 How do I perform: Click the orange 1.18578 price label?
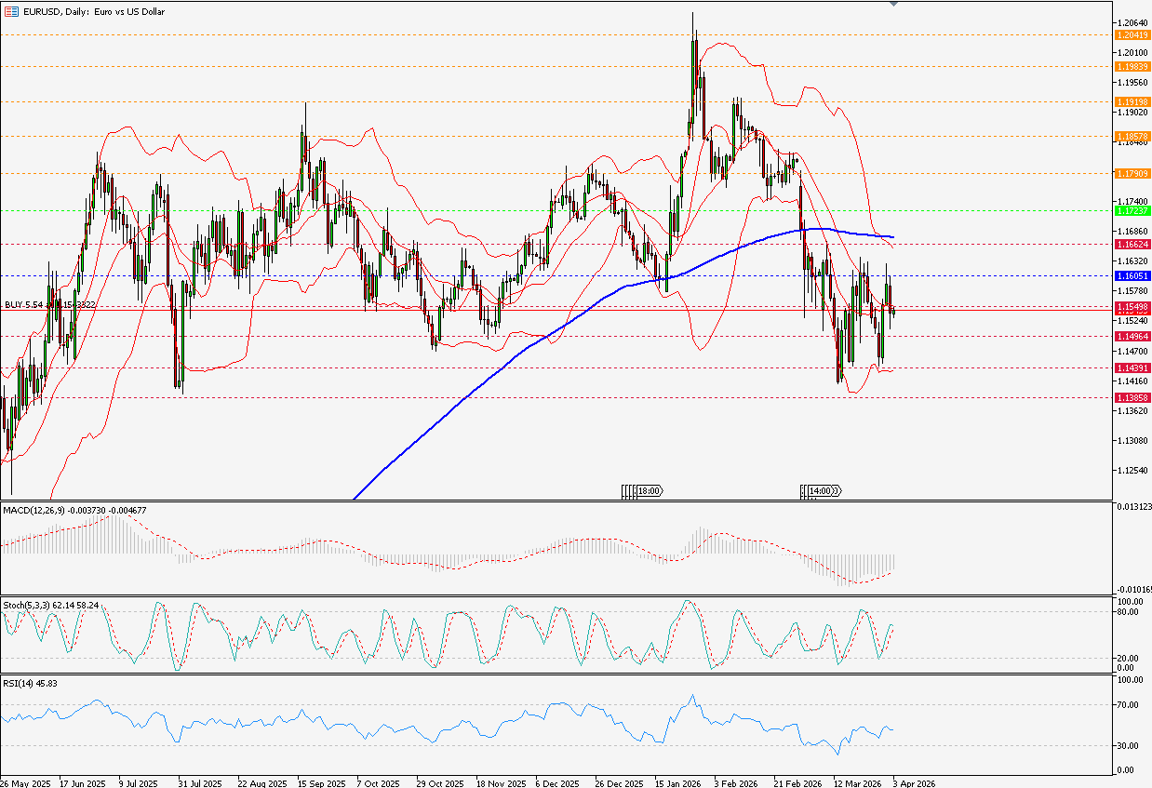[x=1132, y=136]
